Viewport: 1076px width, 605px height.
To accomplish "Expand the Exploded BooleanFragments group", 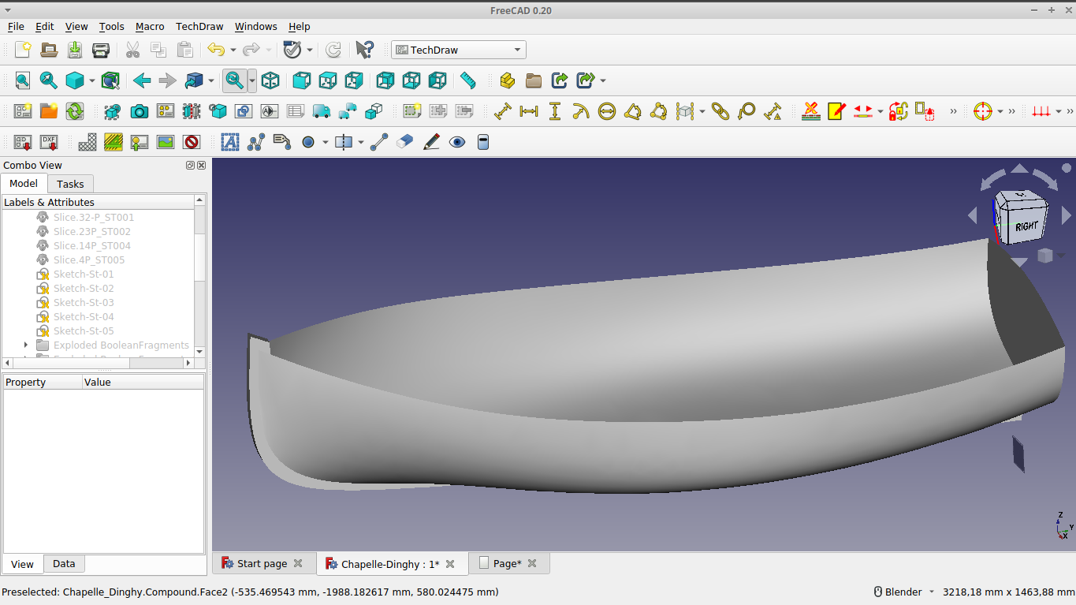I will pyautogui.click(x=26, y=345).
